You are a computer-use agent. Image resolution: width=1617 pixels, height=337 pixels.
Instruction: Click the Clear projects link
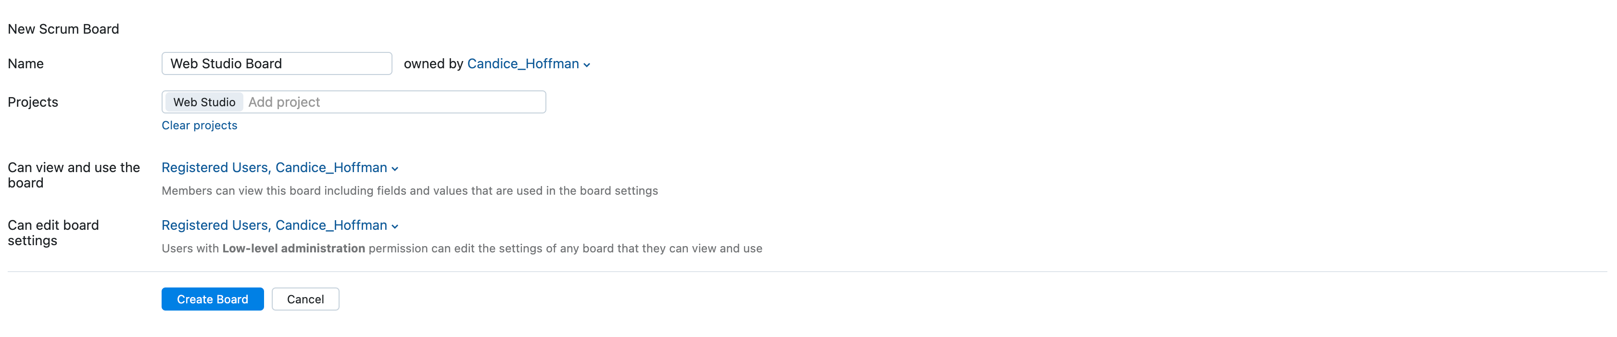click(x=199, y=125)
